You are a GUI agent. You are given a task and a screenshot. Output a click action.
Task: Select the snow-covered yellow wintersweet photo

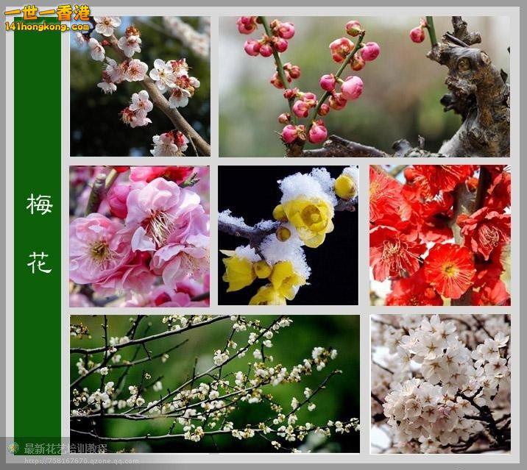(288, 235)
